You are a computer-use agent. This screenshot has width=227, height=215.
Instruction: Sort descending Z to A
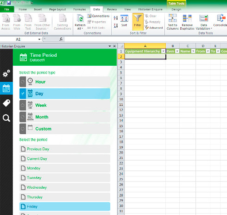click(116, 25)
